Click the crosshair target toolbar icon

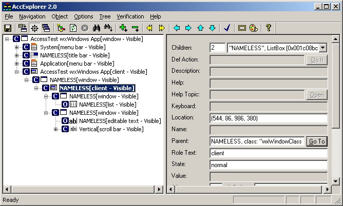[34, 28]
